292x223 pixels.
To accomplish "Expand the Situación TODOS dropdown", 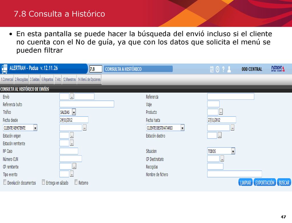I will click(233, 151).
